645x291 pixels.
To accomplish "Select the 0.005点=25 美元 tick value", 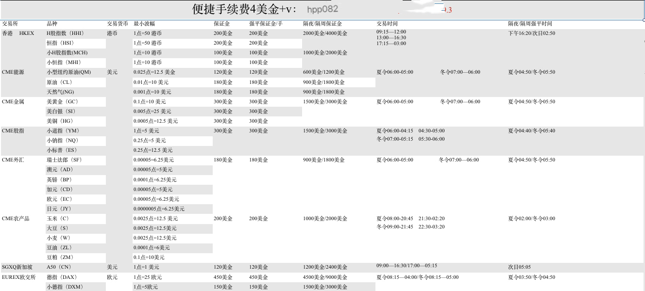I will (153, 112).
